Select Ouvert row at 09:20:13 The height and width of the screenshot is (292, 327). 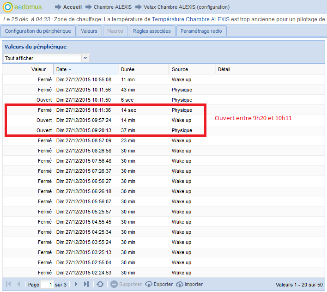163,130
